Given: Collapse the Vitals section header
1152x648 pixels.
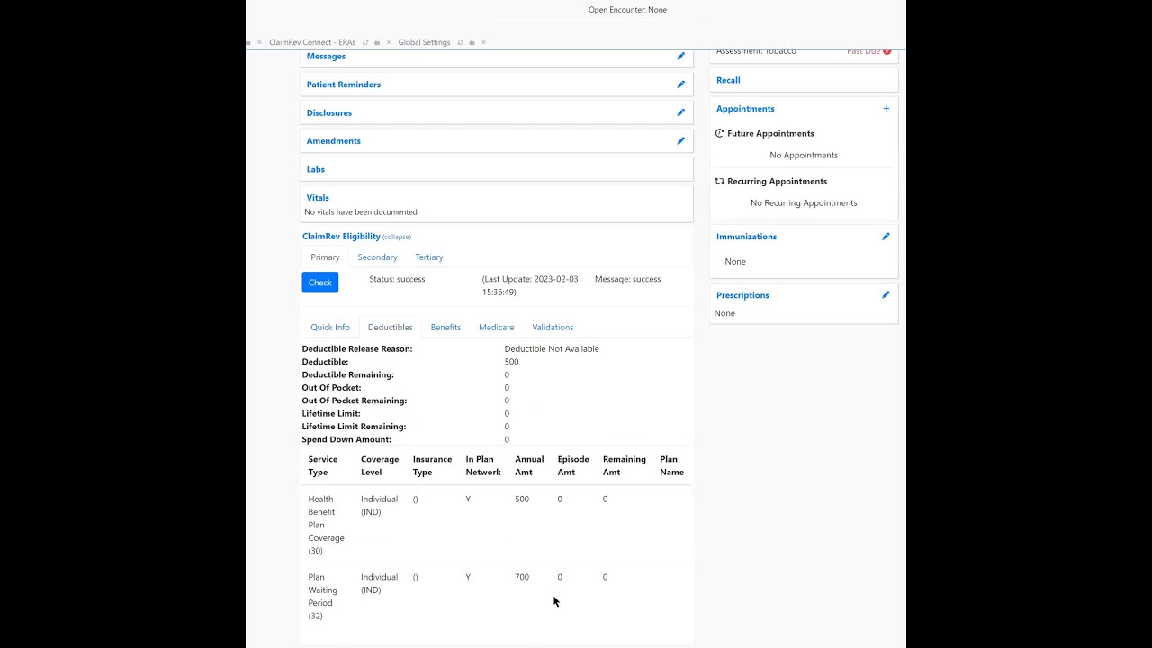Looking at the screenshot, I should 318,198.
